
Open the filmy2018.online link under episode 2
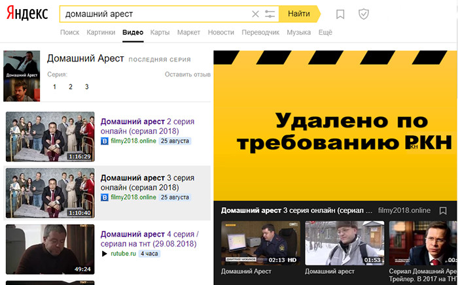tap(133, 141)
